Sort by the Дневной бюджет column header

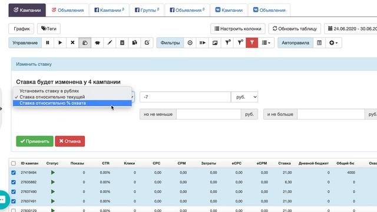click(313, 163)
